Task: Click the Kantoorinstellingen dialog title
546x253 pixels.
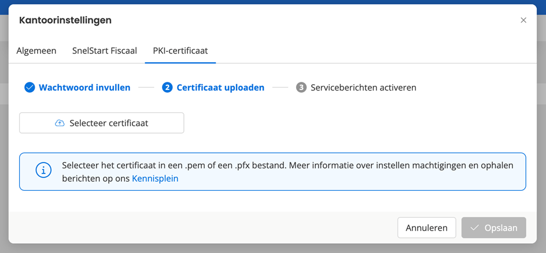Action: coord(65,20)
